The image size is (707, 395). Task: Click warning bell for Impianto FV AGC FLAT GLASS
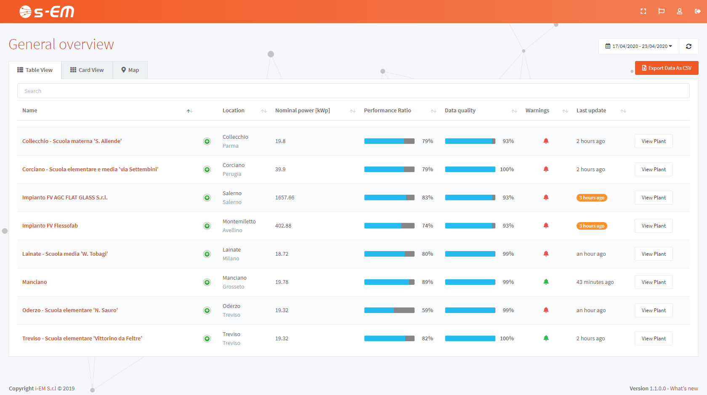coord(546,197)
